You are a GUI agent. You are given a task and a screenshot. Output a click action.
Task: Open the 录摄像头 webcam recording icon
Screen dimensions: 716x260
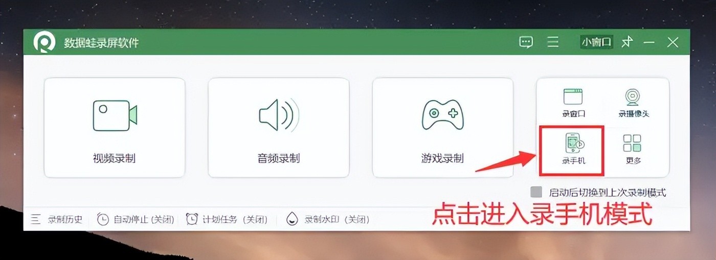634,102
